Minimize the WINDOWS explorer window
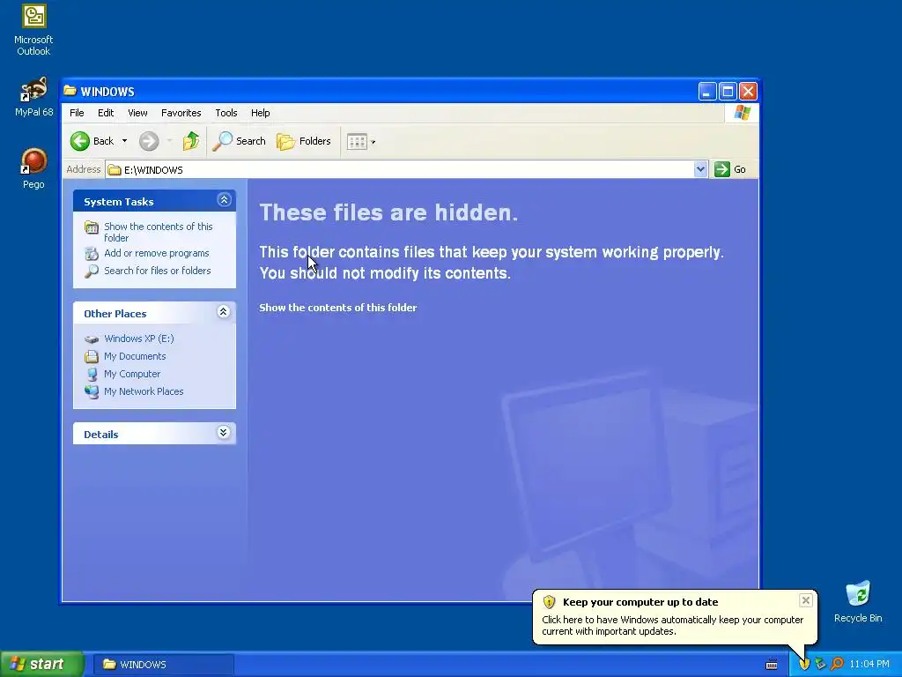Screen dimensions: 902x677 point(707,91)
